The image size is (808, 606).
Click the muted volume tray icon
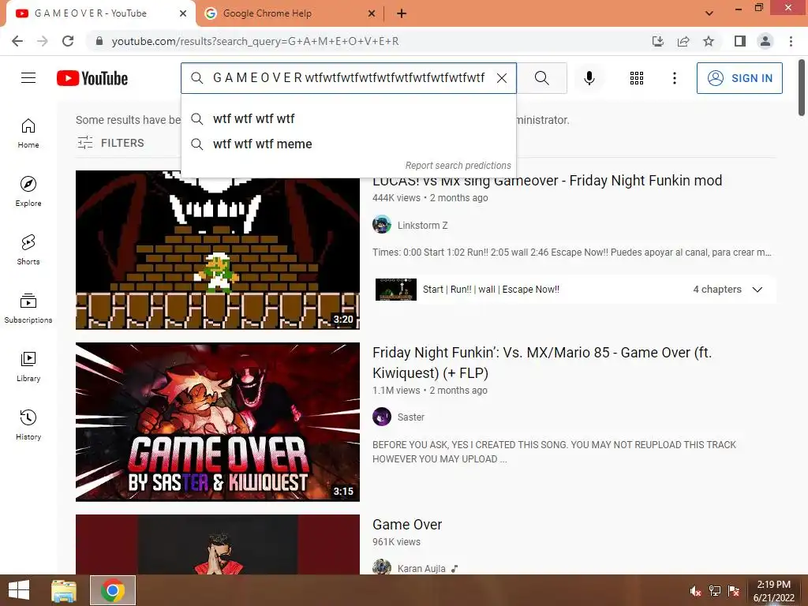[x=696, y=591]
